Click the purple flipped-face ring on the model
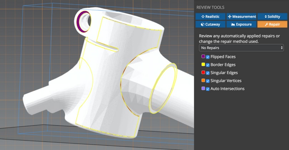 click(x=78, y=22)
